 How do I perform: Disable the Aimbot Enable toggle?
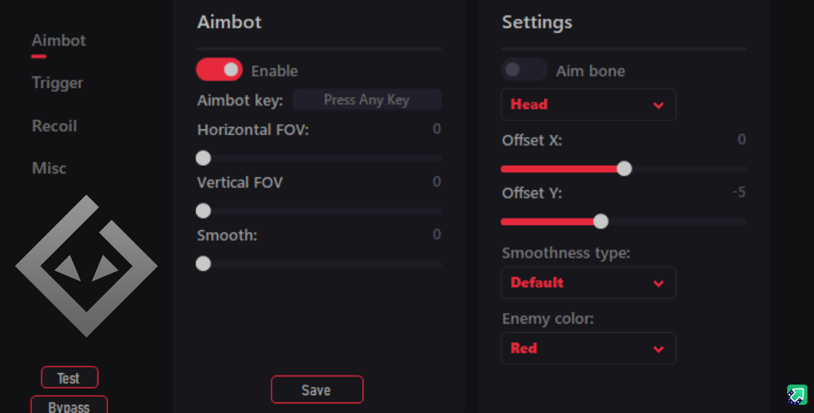[x=219, y=70]
